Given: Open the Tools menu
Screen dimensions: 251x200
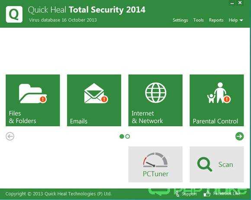Looking at the screenshot, I should (x=199, y=20).
